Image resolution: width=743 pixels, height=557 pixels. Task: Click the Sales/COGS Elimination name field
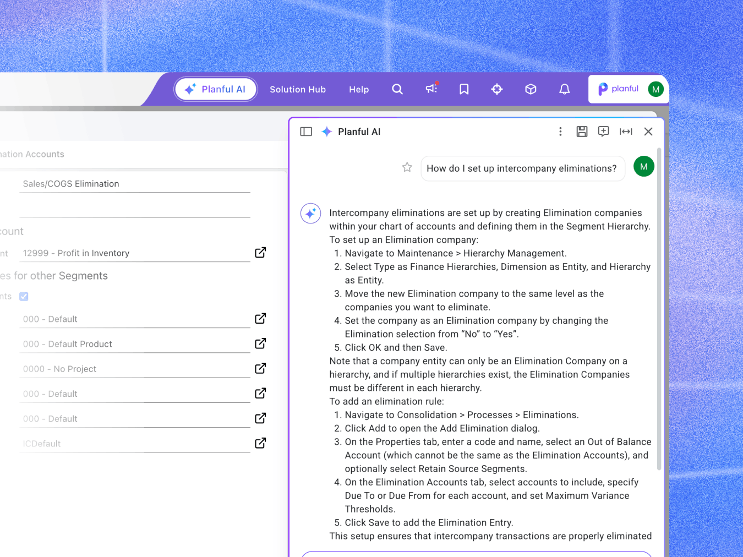[135, 184]
